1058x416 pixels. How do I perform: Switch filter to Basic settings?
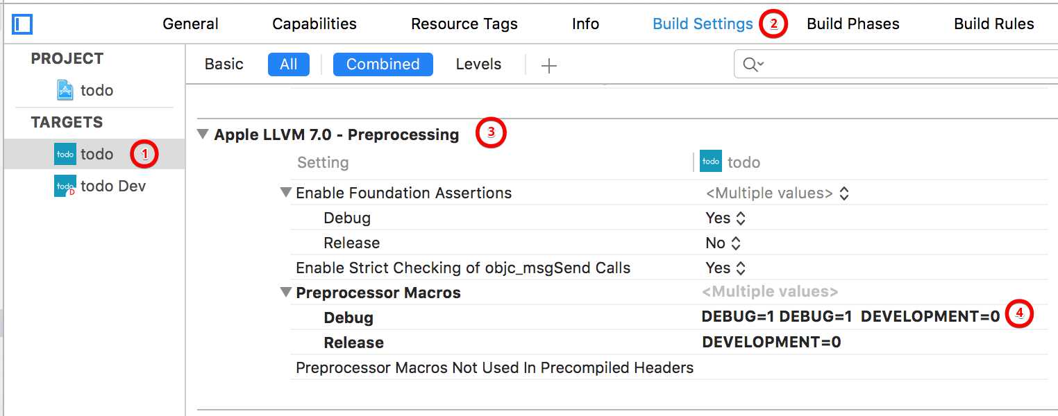click(x=224, y=64)
